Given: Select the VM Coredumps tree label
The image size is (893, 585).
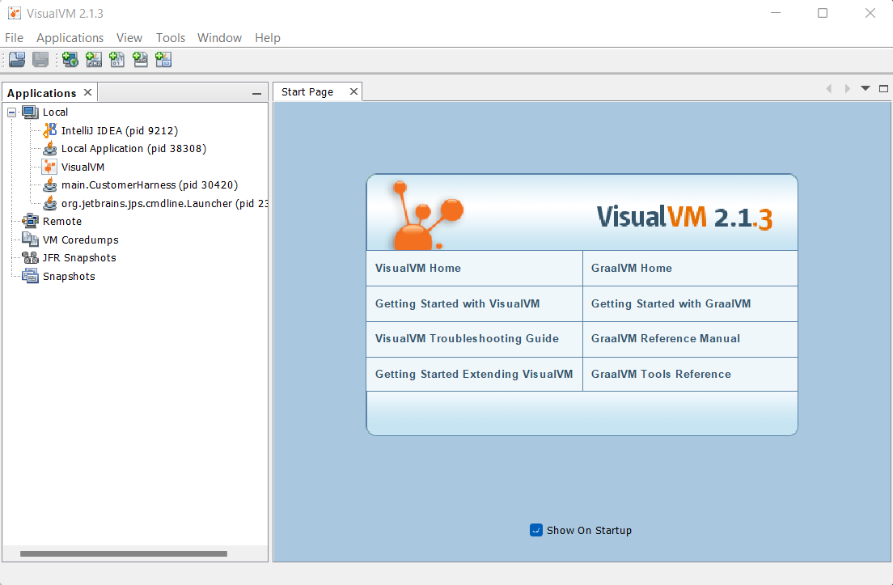Looking at the screenshot, I should [81, 240].
